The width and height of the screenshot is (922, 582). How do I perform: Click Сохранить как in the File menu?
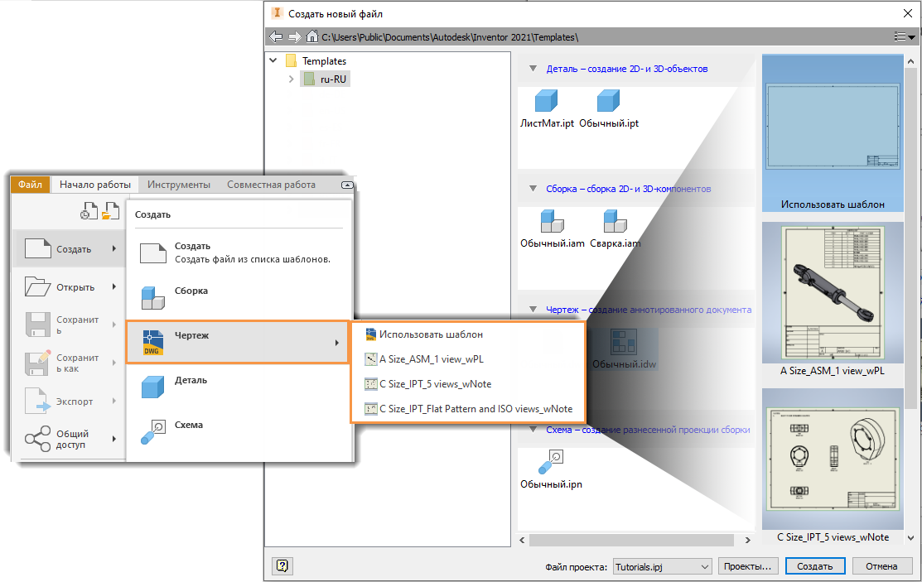(x=70, y=363)
